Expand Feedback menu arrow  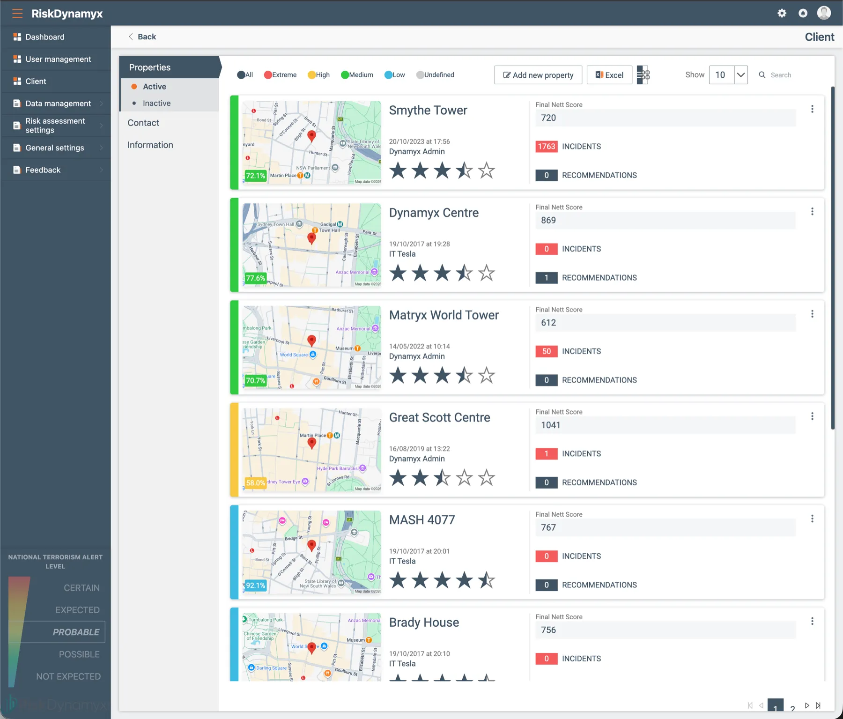coord(101,170)
